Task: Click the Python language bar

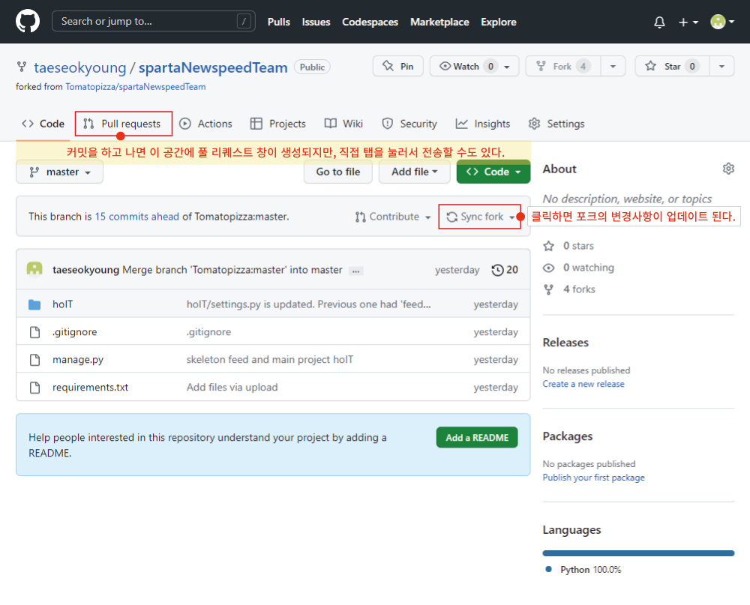Action: (638, 553)
